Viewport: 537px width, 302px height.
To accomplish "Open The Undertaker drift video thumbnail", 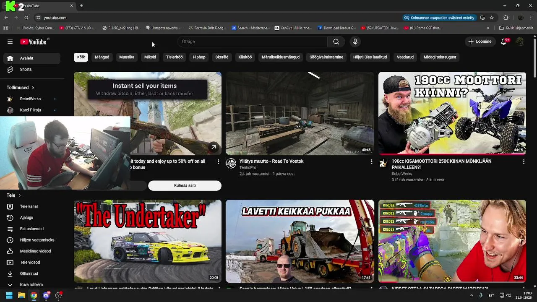I will [148, 241].
